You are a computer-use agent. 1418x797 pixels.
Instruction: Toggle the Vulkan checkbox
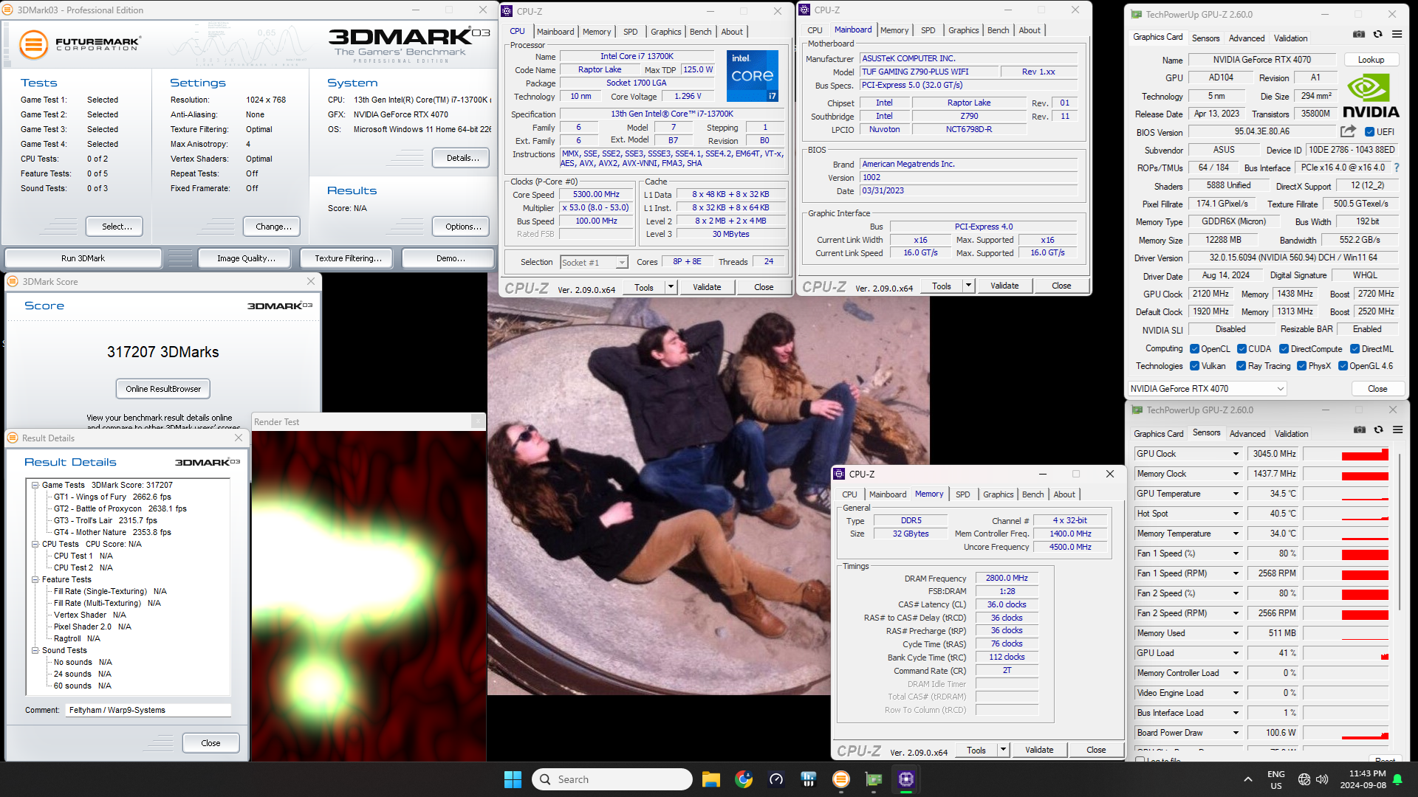(x=1195, y=366)
